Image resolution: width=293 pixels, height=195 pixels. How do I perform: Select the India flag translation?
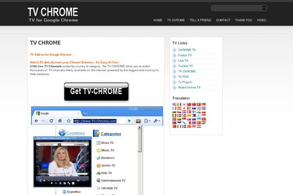(x=199, y=112)
